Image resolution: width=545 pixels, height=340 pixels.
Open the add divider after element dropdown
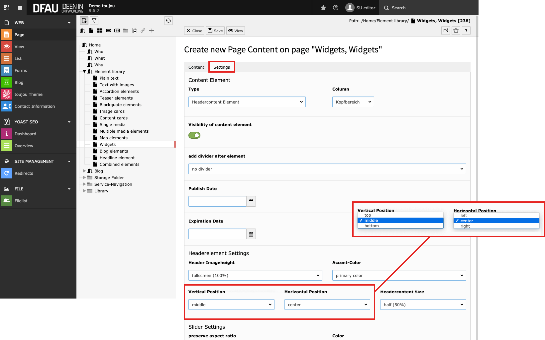(x=327, y=169)
